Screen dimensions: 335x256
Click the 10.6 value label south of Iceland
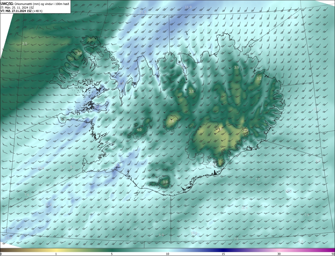(x=194, y=233)
